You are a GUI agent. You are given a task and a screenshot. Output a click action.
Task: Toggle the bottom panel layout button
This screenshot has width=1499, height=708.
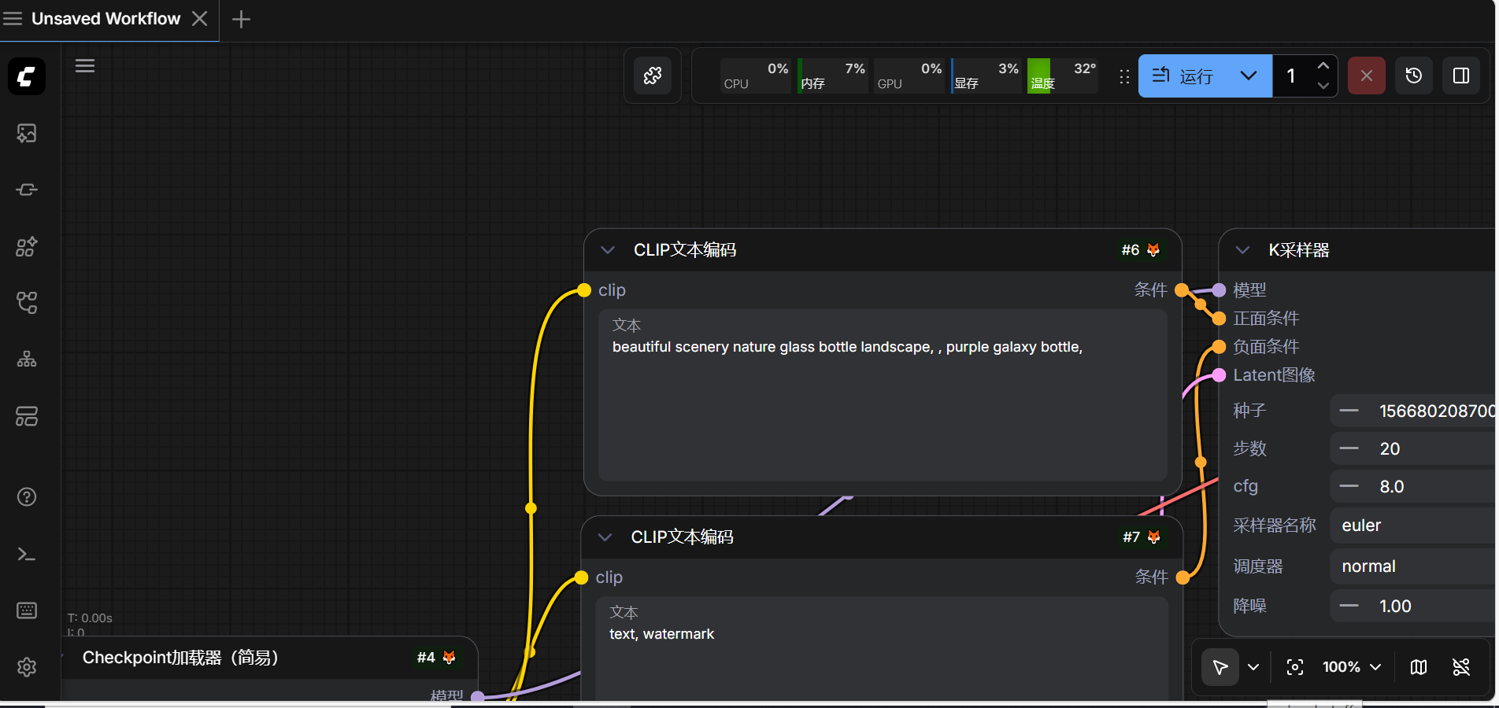pyautogui.click(x=1461, y=76)
